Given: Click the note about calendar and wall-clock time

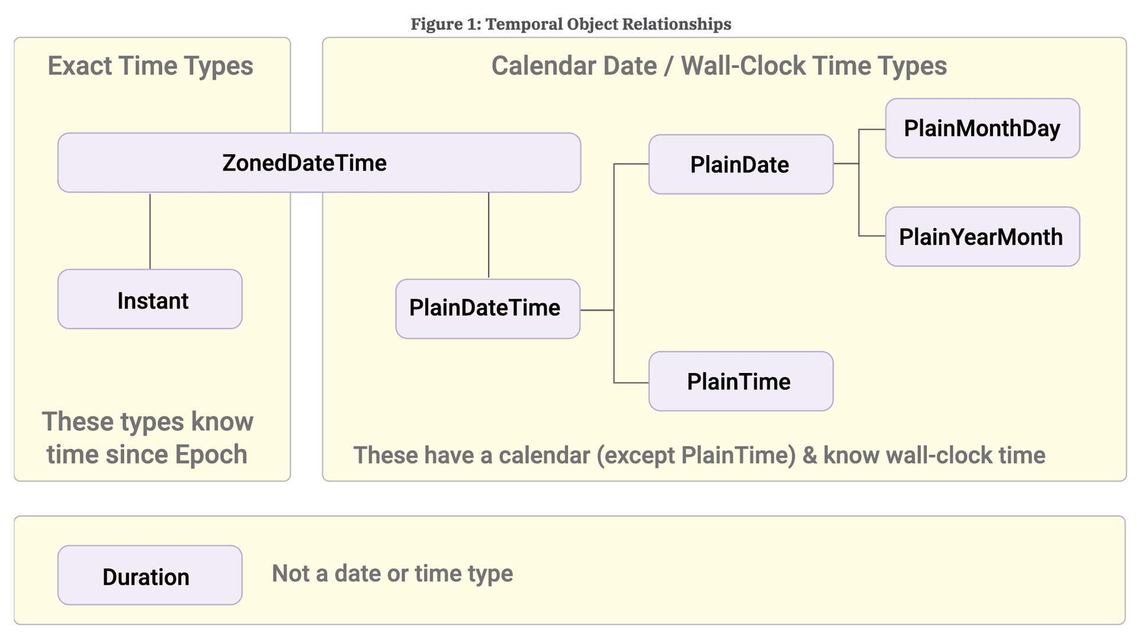Looking at the screenshot, I should point(699,455).
